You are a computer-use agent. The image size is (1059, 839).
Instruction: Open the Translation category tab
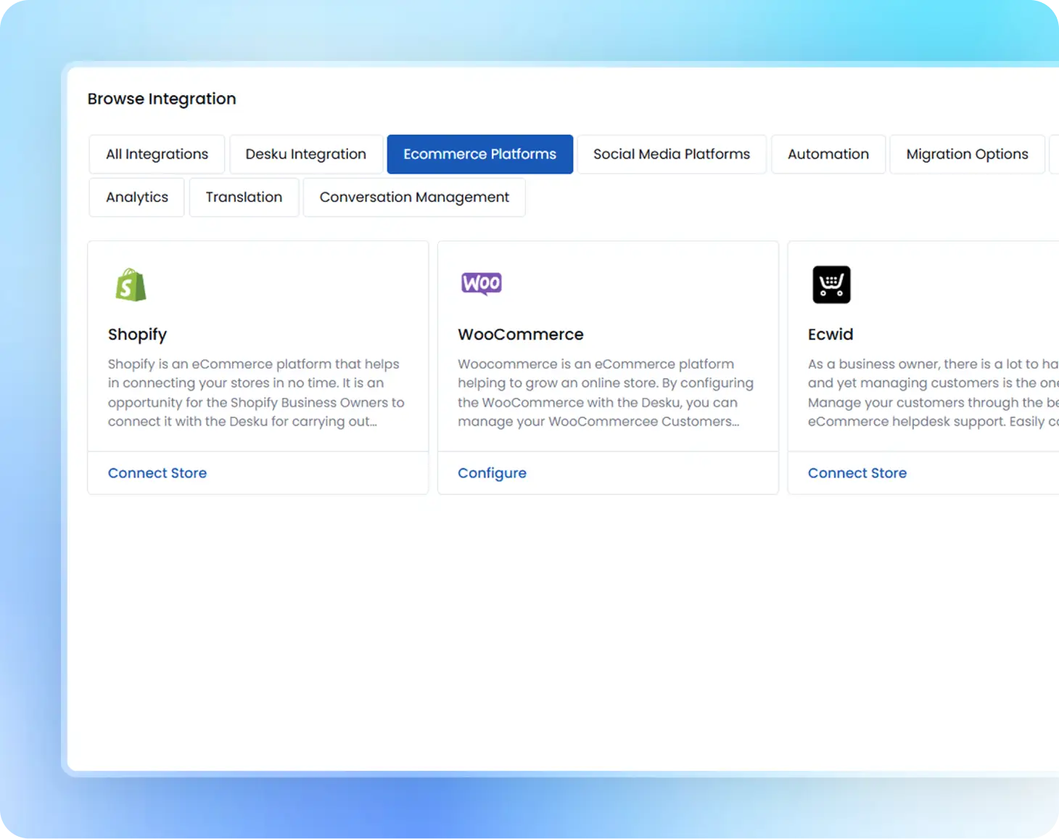[244, 197]
